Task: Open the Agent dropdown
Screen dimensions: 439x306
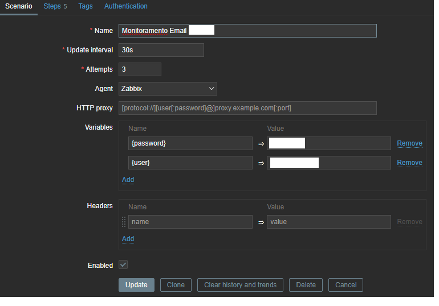Action: pyautogui.click(x=168, y=89)
